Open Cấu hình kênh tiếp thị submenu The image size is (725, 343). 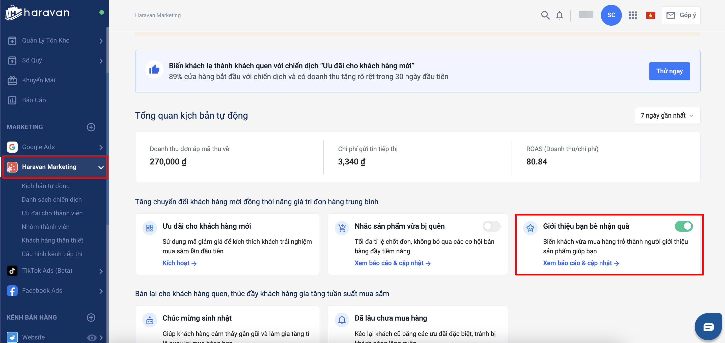coord(52,254)
